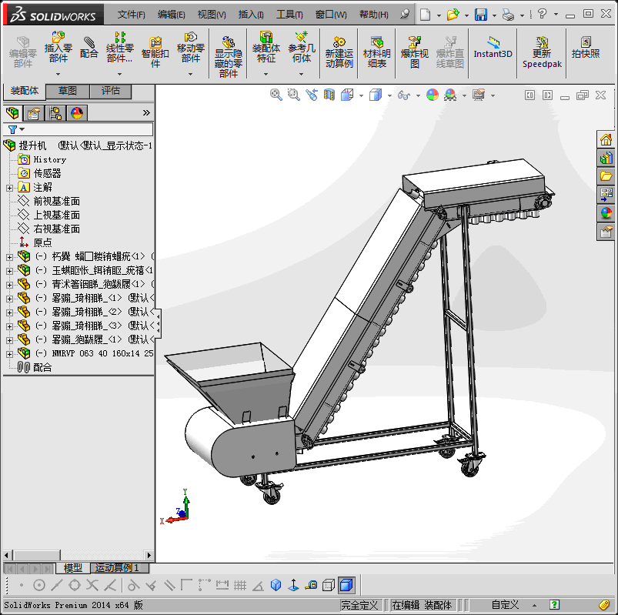
Task: Switch to the 模型 bottom tab
Action: [73, 568]
